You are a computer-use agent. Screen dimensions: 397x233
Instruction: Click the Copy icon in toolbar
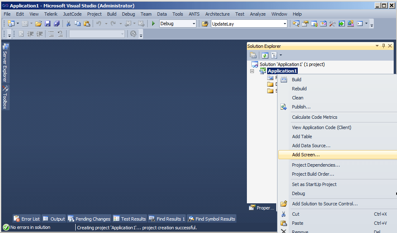click(x=77, y=24)
